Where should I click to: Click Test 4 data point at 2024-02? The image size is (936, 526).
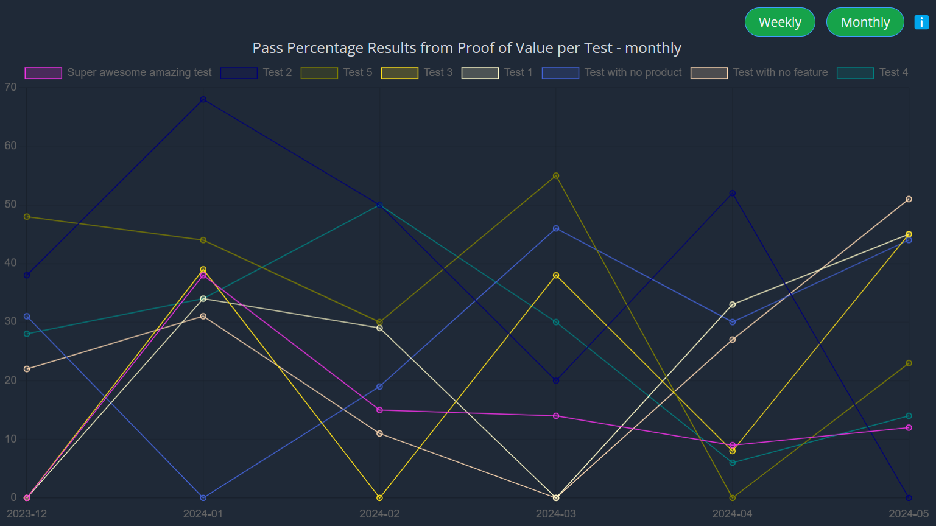[380, 205]
